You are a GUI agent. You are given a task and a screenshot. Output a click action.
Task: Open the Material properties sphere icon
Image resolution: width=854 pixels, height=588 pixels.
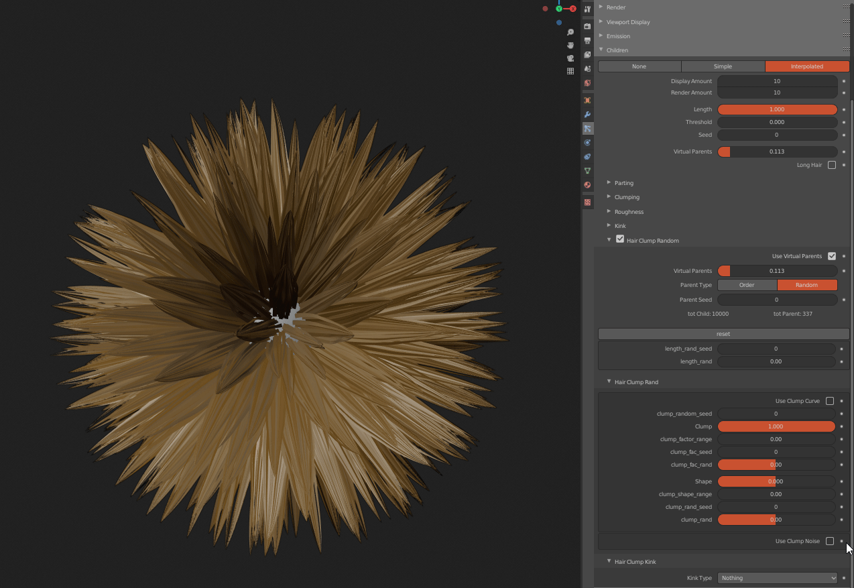[587, 185]
